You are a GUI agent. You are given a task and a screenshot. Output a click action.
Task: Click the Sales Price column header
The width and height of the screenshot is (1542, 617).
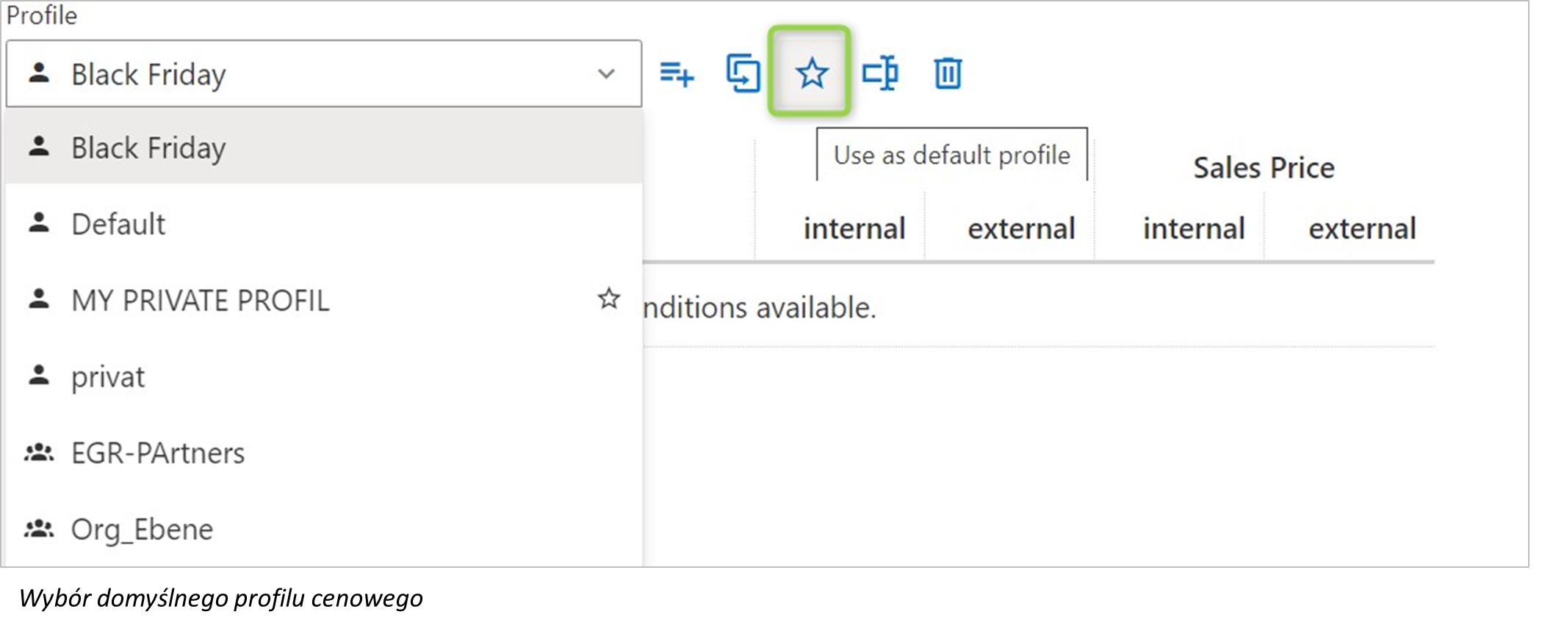pos(1264,168)
